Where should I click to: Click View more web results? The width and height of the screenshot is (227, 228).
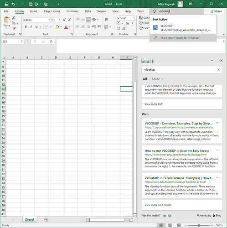(158, 205)
